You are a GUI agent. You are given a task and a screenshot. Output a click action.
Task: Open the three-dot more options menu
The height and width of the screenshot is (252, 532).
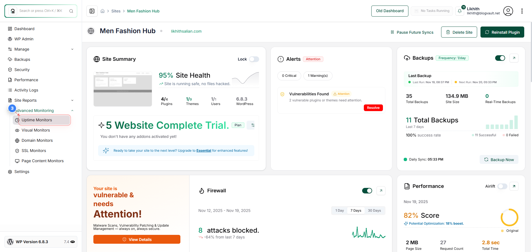point(522,11)
